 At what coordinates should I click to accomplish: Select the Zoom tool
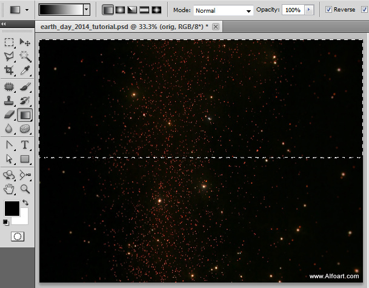25,189
